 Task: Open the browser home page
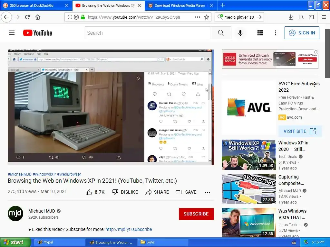tap(38, 17)
